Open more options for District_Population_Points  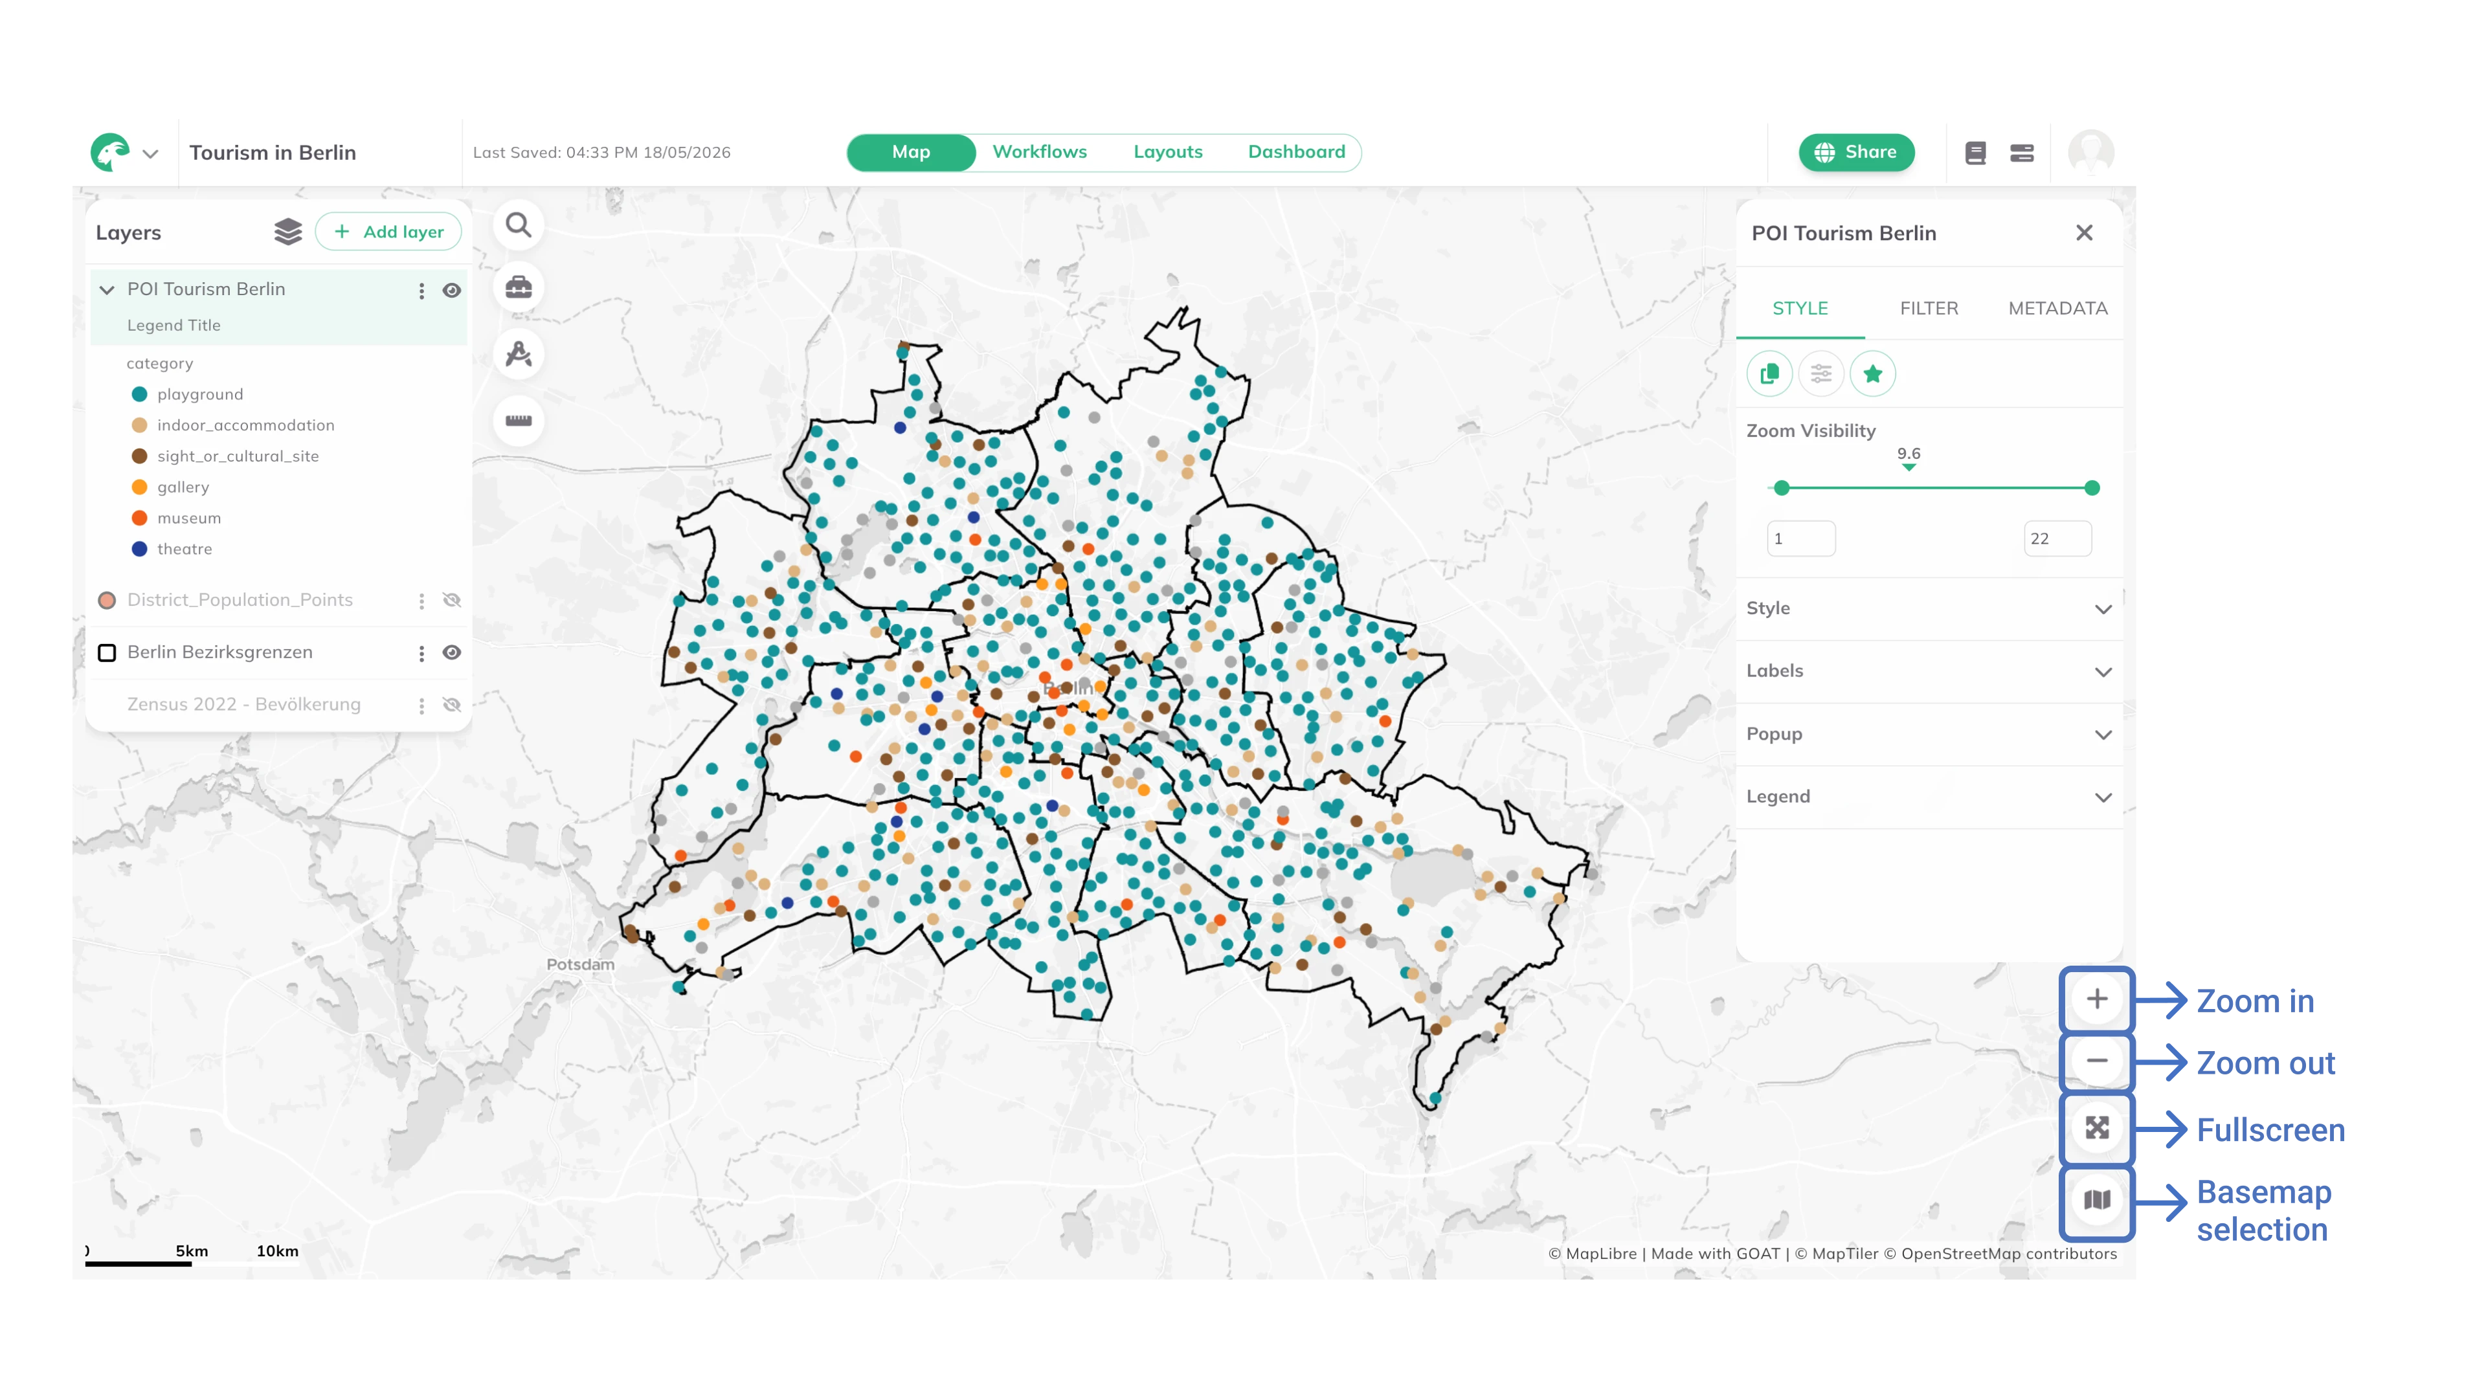coord(421,601)
